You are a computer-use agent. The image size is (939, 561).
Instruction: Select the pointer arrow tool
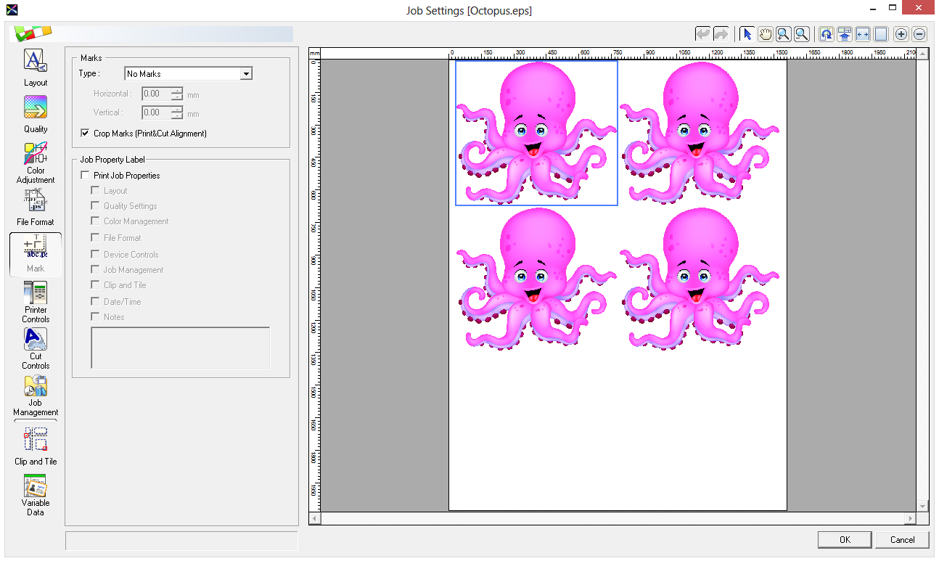click(x=747, y=34)
